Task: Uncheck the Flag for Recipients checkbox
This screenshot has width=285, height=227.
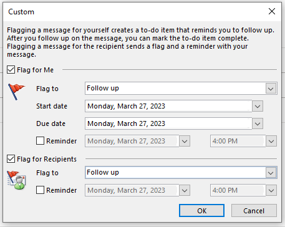Action: click(11, 159)
